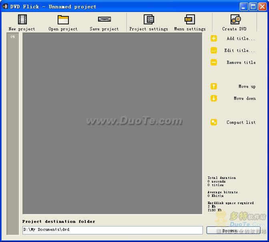Close the DVD Flick window
The height and width of the screenshot is (242, 269).
point(262,7)
